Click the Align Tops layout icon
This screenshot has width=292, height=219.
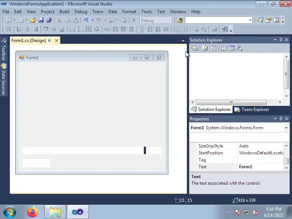(46, 29)
